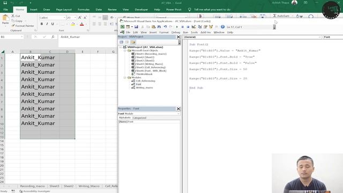Collapse the VBAProject tree node
This screenshot has width=343, height=193.
pyautogui.click(x=121, y=47)
